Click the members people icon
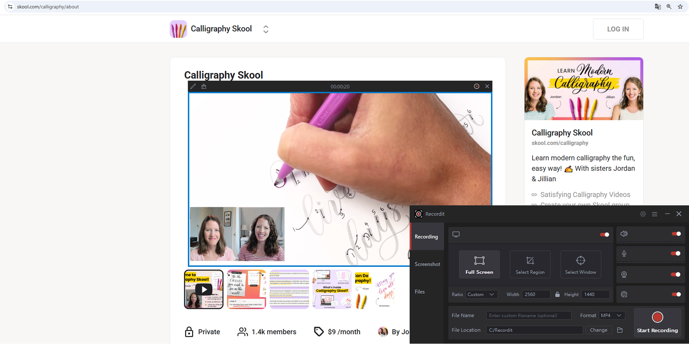 click(243, 332)
